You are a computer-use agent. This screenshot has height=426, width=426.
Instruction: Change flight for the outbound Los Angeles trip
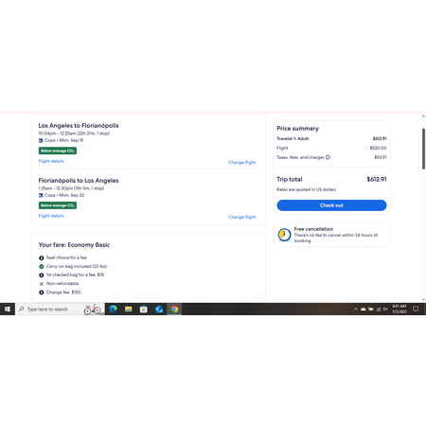point(242,162)
